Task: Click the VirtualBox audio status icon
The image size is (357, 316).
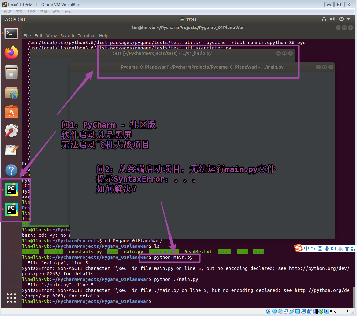Action: (280, 311)
